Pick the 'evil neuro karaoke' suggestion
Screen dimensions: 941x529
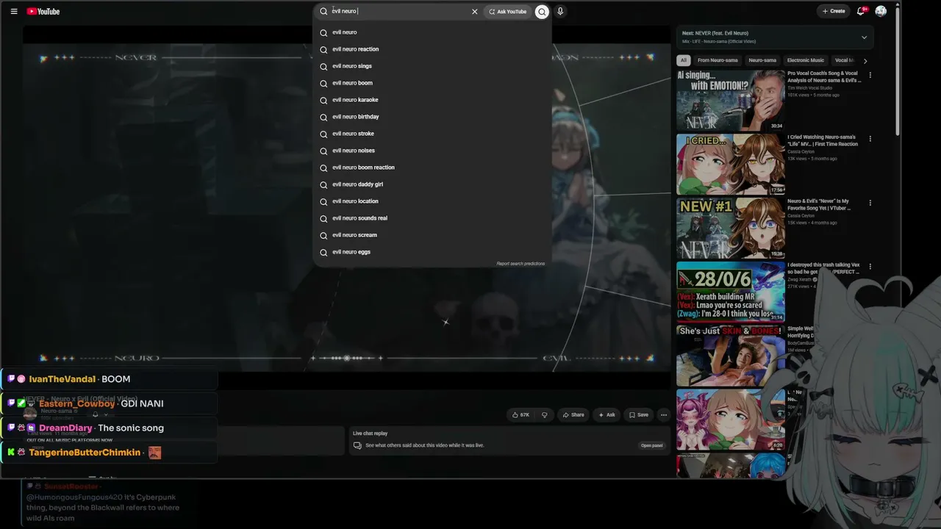pos(432,100)
